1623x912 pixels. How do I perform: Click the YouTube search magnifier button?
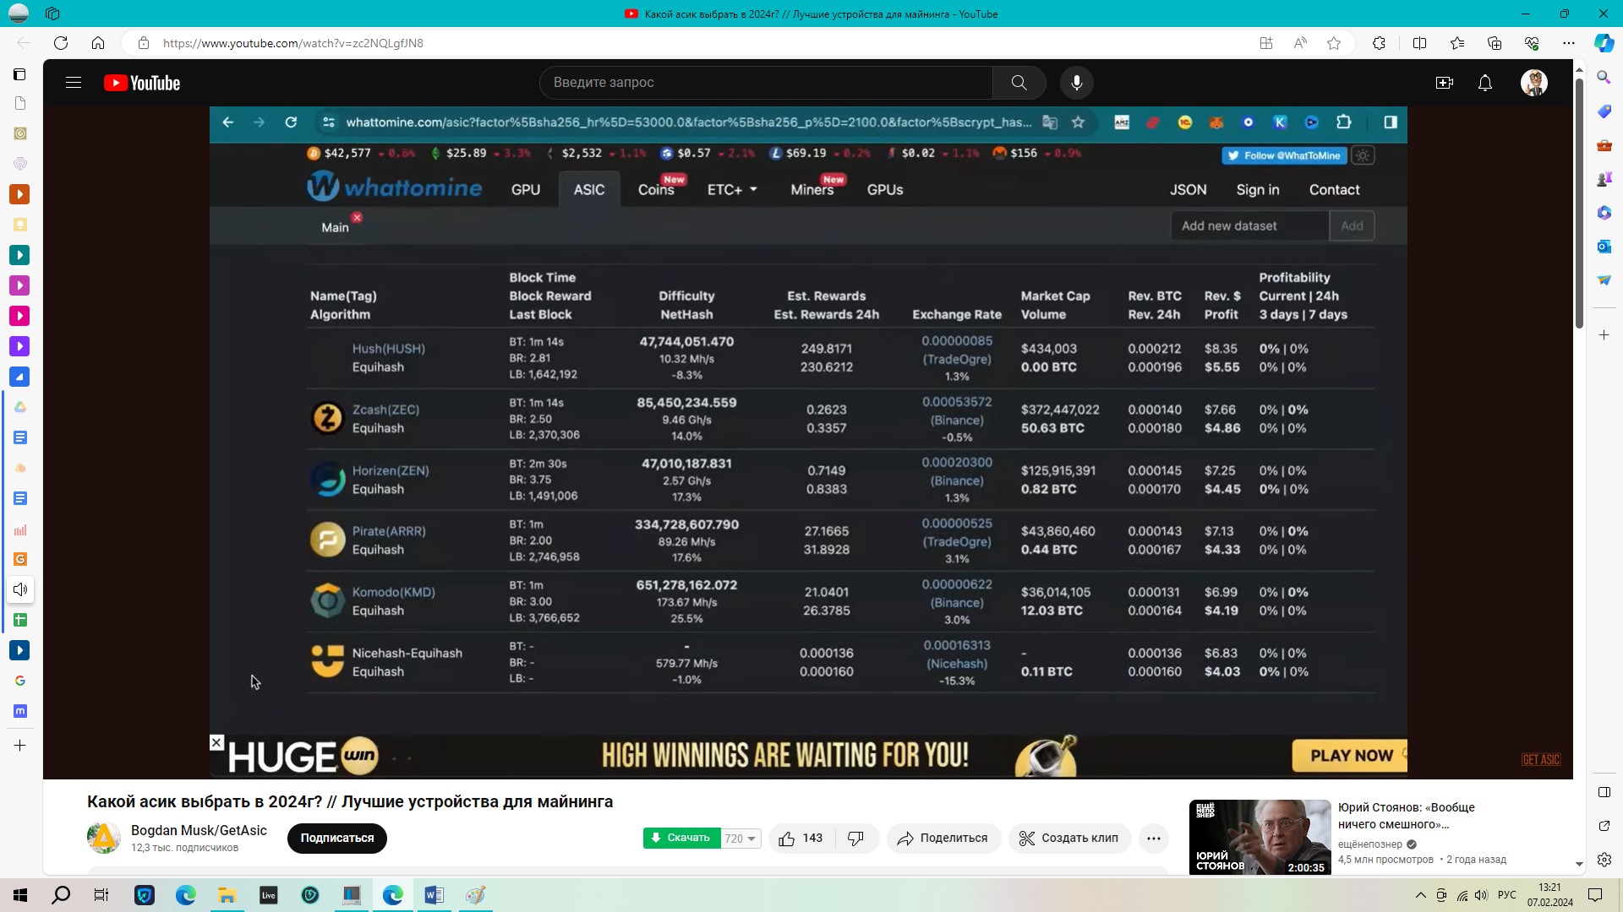click(1019, 83)
